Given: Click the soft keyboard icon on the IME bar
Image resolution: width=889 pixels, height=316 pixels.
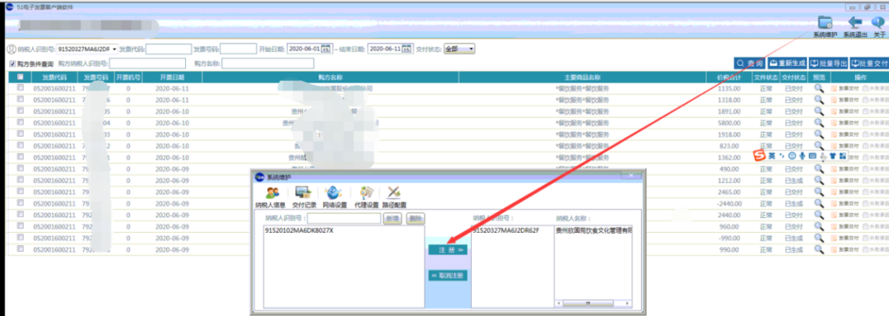Looking at the screenshot, I should (x=812, y=156).
